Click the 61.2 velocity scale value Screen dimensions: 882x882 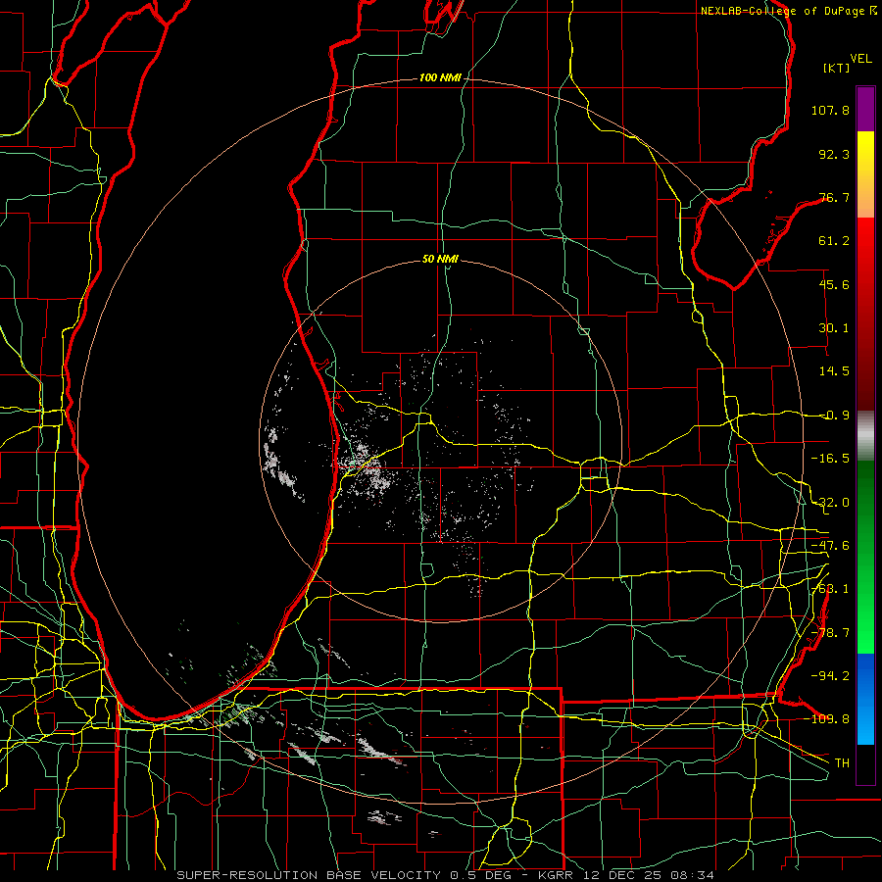point(834,241)
